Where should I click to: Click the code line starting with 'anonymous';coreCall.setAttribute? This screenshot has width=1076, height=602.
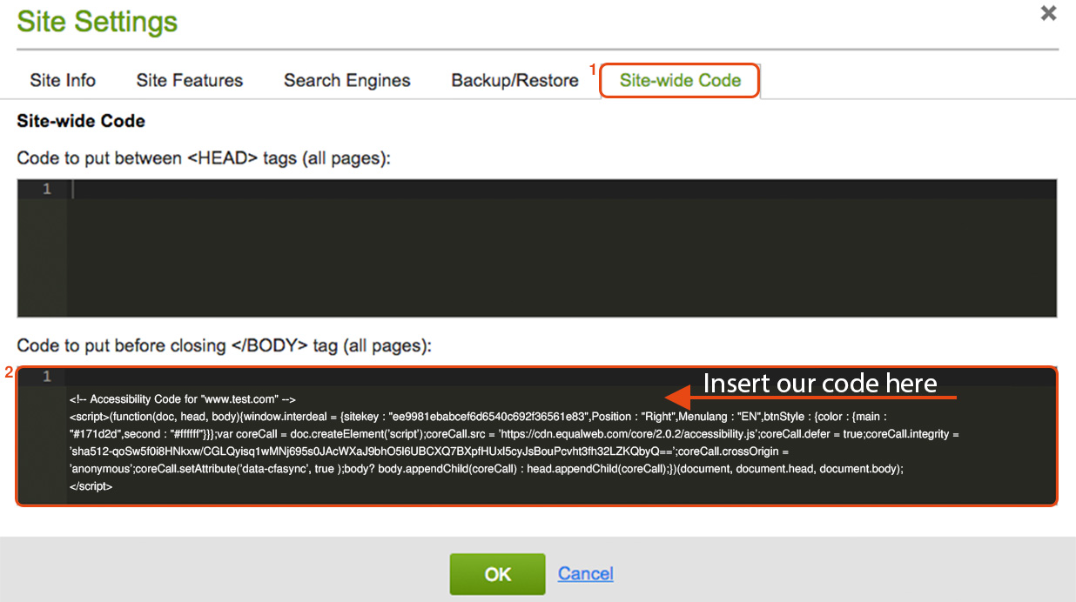(x=487, y=468)
